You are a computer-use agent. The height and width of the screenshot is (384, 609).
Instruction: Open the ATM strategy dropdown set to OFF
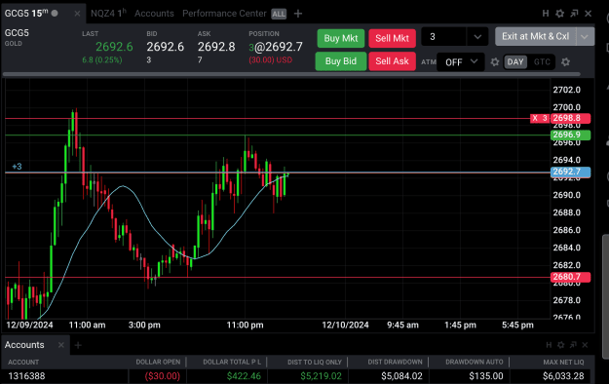[461, 61]
